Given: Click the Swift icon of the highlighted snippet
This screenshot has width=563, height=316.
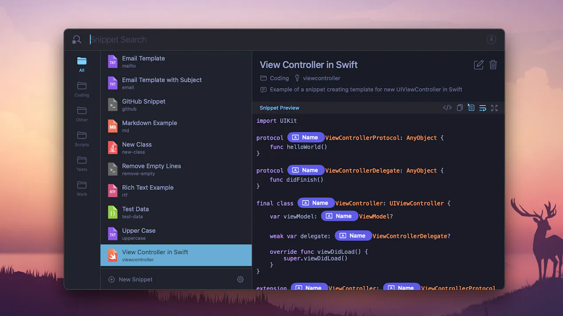Looking at the screenshot, I should tap(113, 255).
